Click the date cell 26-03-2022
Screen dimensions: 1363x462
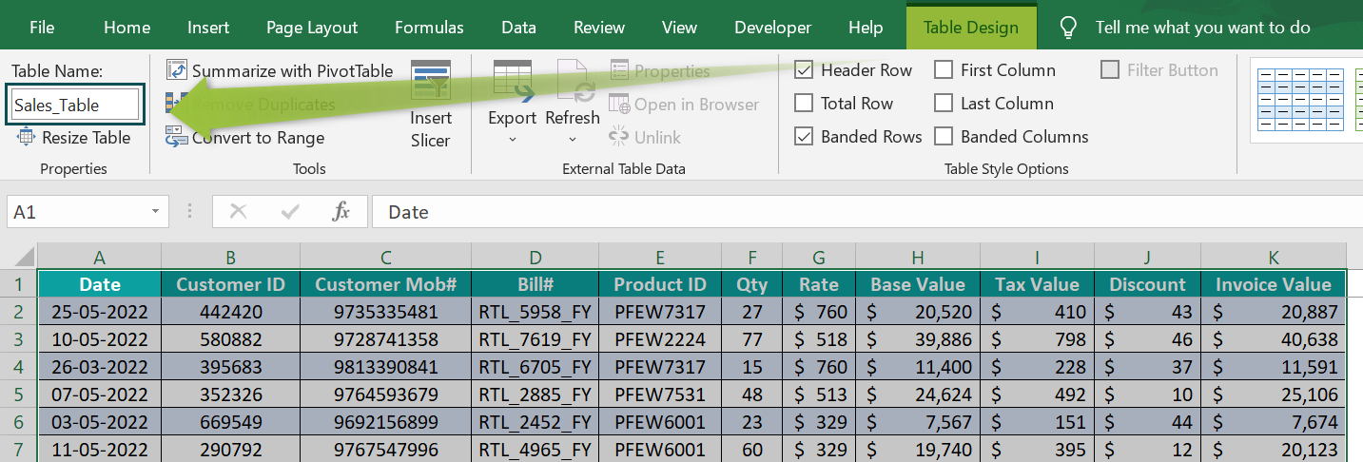pos(100,366)
